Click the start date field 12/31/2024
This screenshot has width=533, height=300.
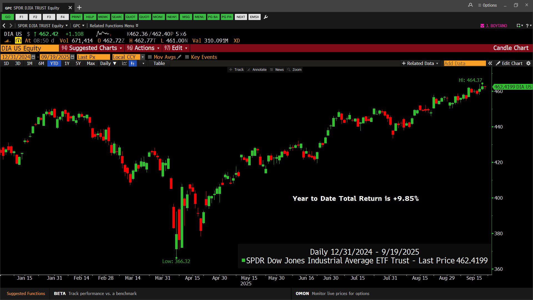(x=16, y=57)
